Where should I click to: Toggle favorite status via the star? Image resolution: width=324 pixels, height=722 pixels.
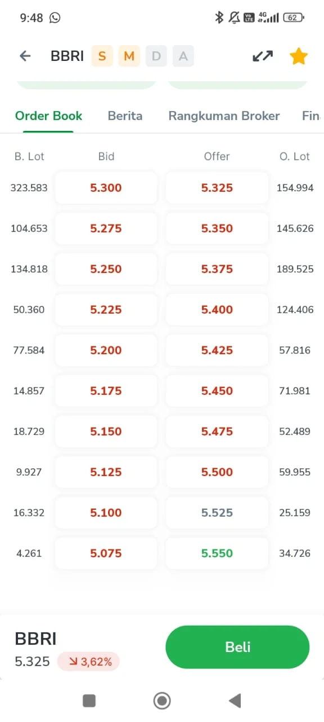pos(298,55)
